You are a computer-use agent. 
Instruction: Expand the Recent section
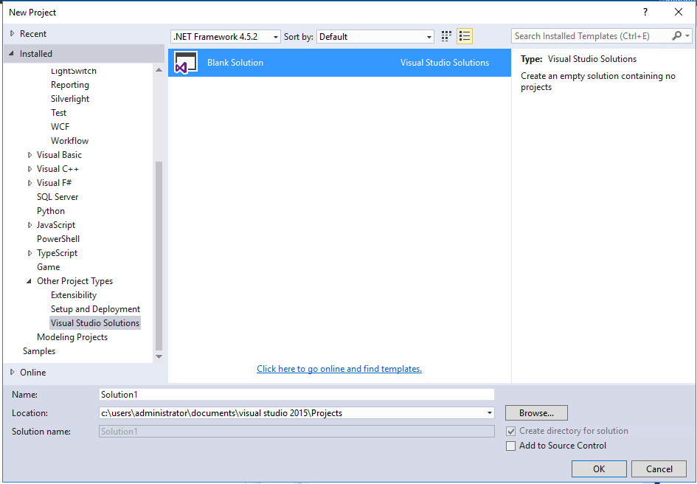(x=12, y=34)
